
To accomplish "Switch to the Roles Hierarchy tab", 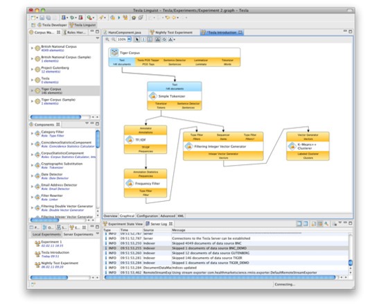I will click(x=74, y=33).
